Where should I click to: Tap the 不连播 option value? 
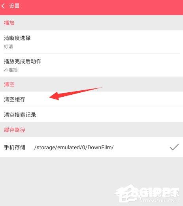click(11, 70)
